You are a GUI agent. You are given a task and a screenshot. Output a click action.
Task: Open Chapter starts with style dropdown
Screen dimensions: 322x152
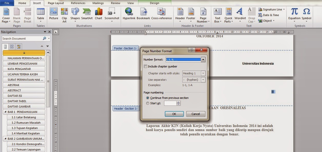click(203, 73)
